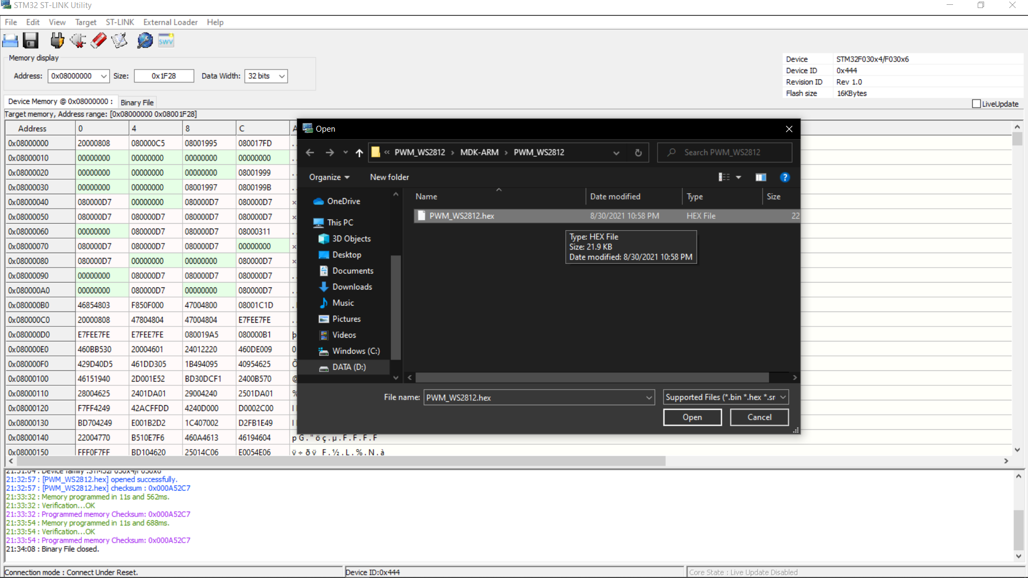Select This PC in the navigation pane

340,223
